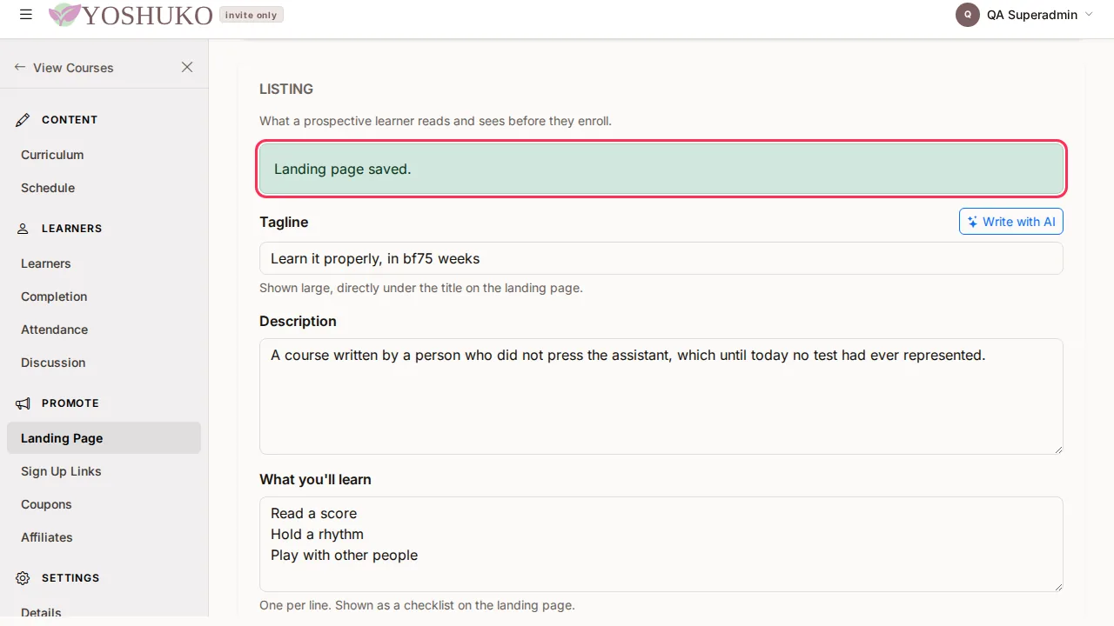The image size is (1114, 626).
Task: Click the SETTINGS section header
Action: coord(70,578)
